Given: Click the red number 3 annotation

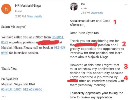Looking at the screenshot, I should 126,66.
